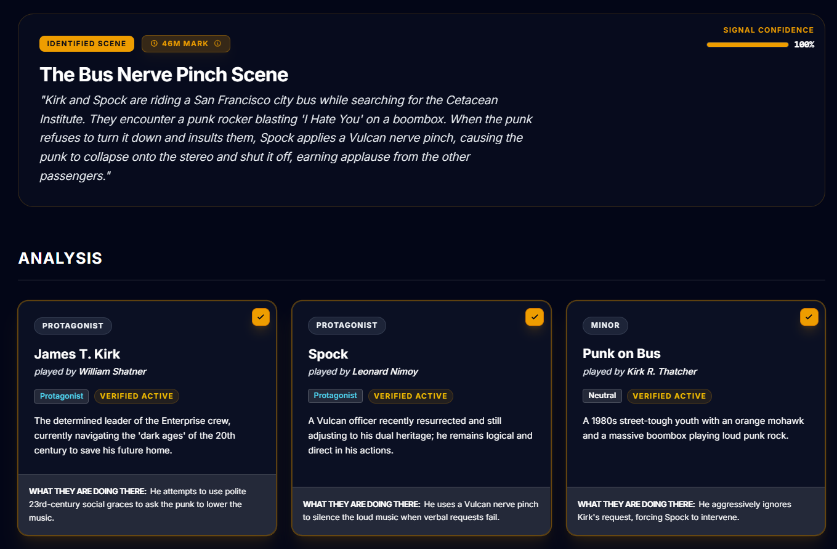Toggle the checkbox on Punk on Bus card
Screen dimensions: 837x549
point(809,317)
